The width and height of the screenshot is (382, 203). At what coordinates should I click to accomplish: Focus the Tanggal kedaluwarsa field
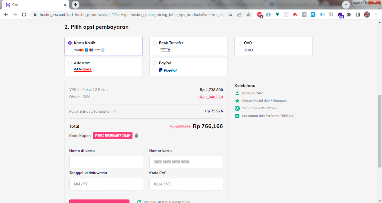point(106,184)
